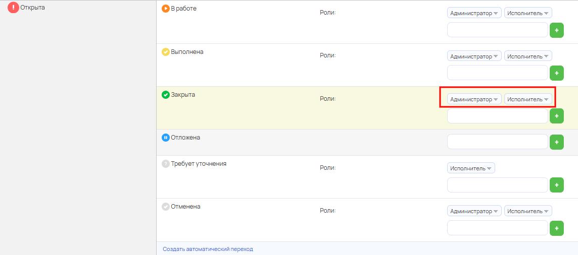The image size is (578, 255).
Task: Click the orange В работе status icon
Action: click(x=165, y=9)
